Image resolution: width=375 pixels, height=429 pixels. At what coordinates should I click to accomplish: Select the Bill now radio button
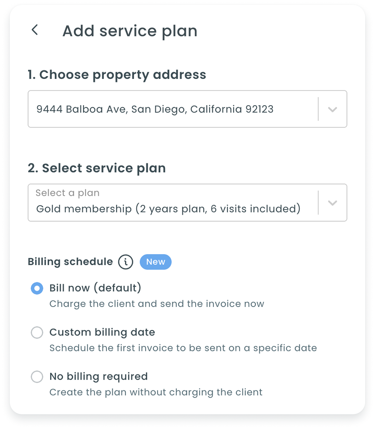(x=37, y=288)
